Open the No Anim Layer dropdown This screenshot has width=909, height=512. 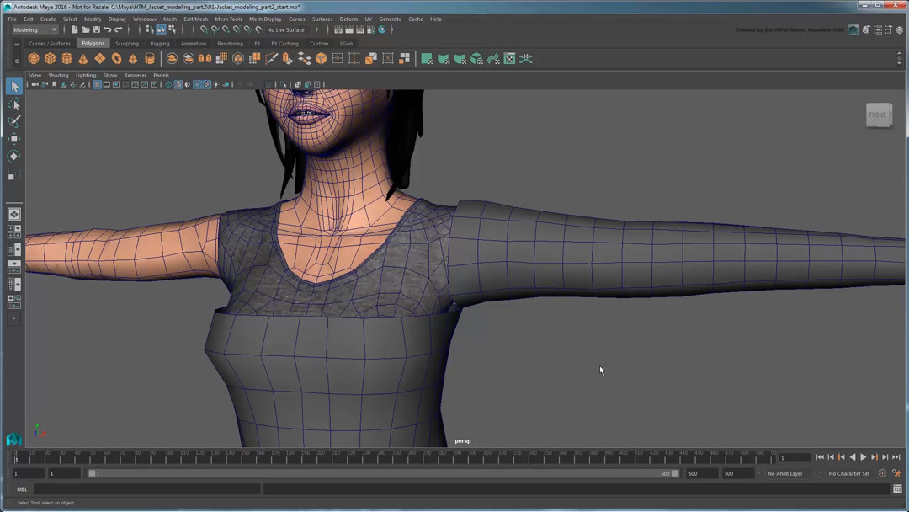[786, 473]
